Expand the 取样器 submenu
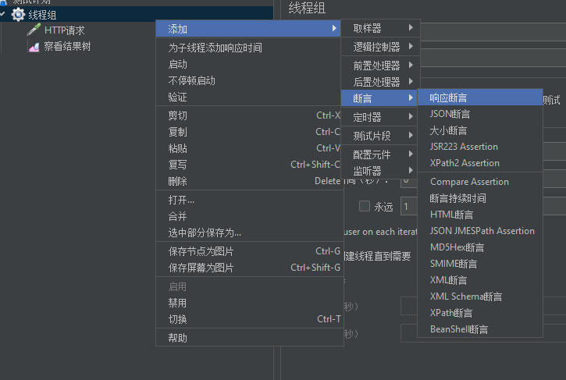The width and height of the screenshot is (566, 380). [380, 28]
